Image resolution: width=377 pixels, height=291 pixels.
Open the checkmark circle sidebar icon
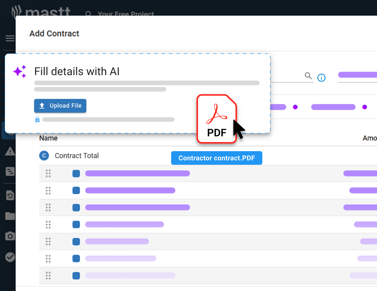10,257
